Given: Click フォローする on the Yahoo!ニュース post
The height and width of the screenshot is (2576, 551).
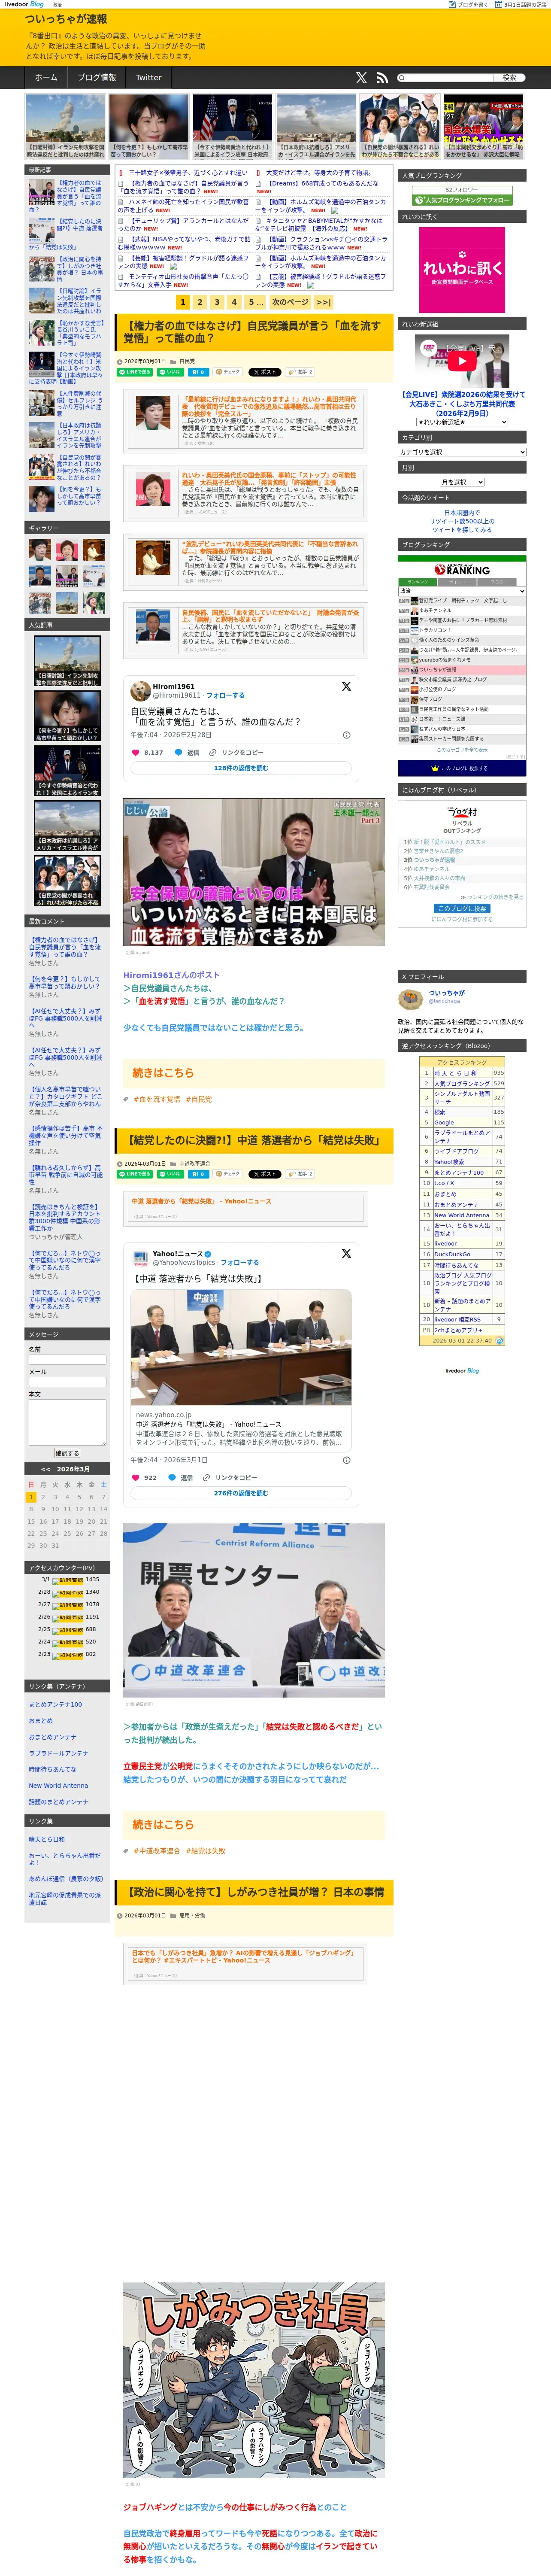Looking at the screenshot, I should point(239,1262).
